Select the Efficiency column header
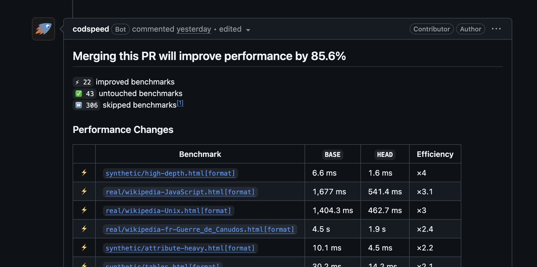The image size is (537, 267). [435, 154]
